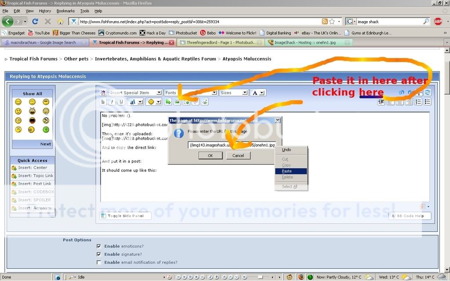Image resolution: width=450 pixels, height=281 pixels.
Task: Uncheck Enable emoticons checkbox
Action: (99, 246)
